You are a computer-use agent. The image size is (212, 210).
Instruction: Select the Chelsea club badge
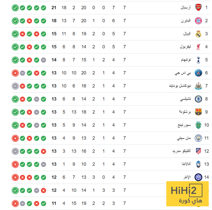point(198,99)
